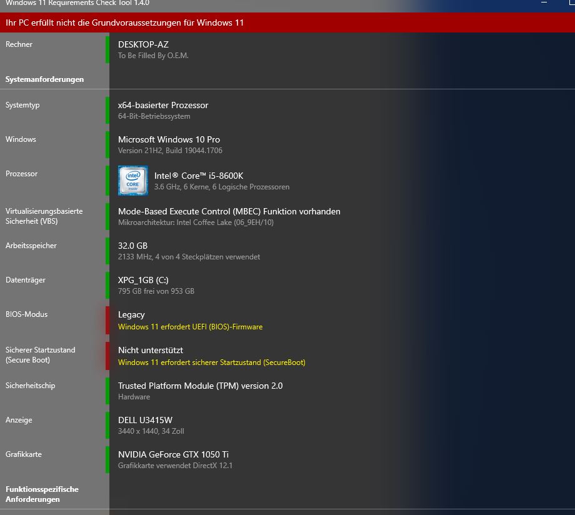Select 'XPG_1GB (C:)' drive entry
575x515 pixels.
click(143, 280)
